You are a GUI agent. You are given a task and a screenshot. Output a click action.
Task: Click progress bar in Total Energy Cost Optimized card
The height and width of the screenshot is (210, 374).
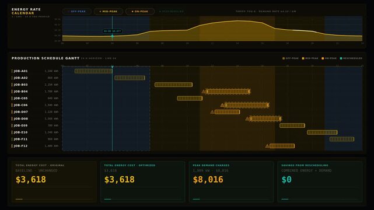click(x=142, y=199)
